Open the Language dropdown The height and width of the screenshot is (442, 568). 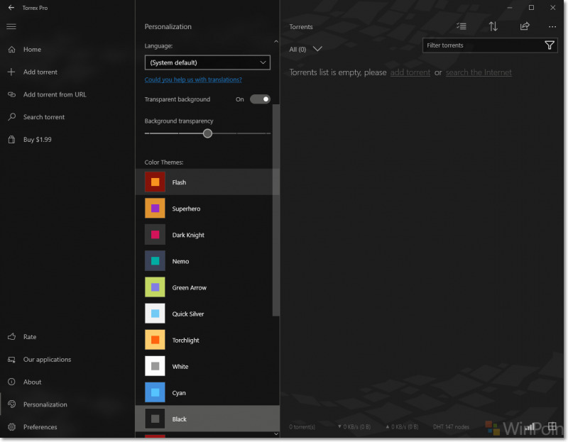[x=207, y=62]
